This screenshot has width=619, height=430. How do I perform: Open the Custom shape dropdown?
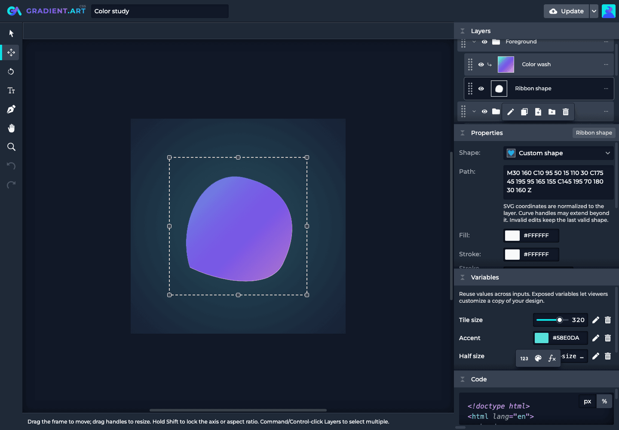558,153
